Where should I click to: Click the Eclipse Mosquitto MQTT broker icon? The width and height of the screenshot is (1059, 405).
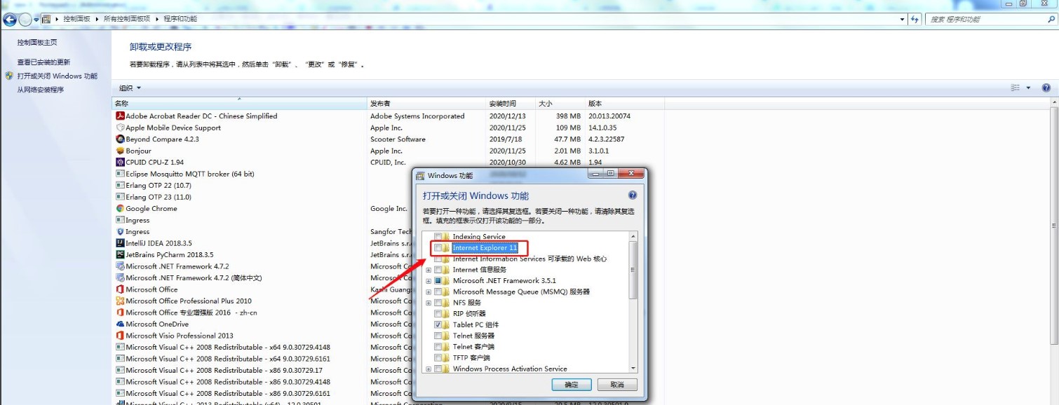(120, 174)
